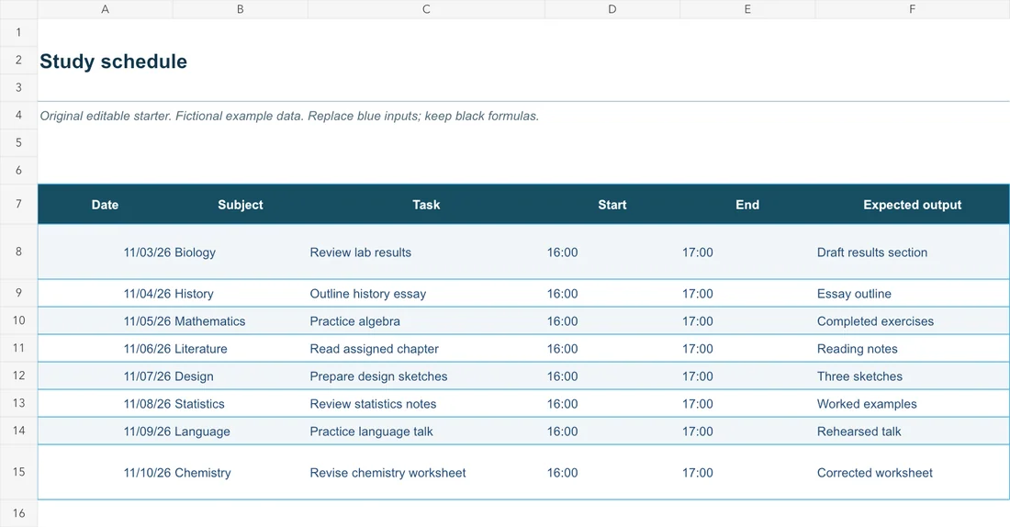Click the 'Start' table header cell
This screenshot has width=1010, height=527.
612,205
